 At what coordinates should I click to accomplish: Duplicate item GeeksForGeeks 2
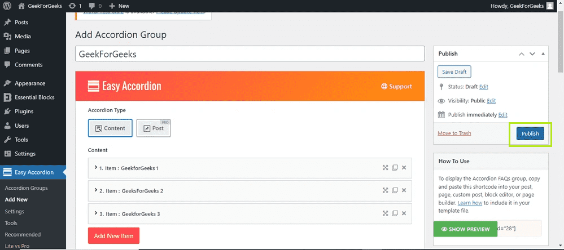395,190
